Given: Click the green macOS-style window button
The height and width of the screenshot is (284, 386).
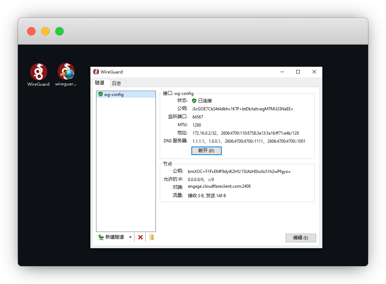Looking at the screenshot, I should coord(59,31).
